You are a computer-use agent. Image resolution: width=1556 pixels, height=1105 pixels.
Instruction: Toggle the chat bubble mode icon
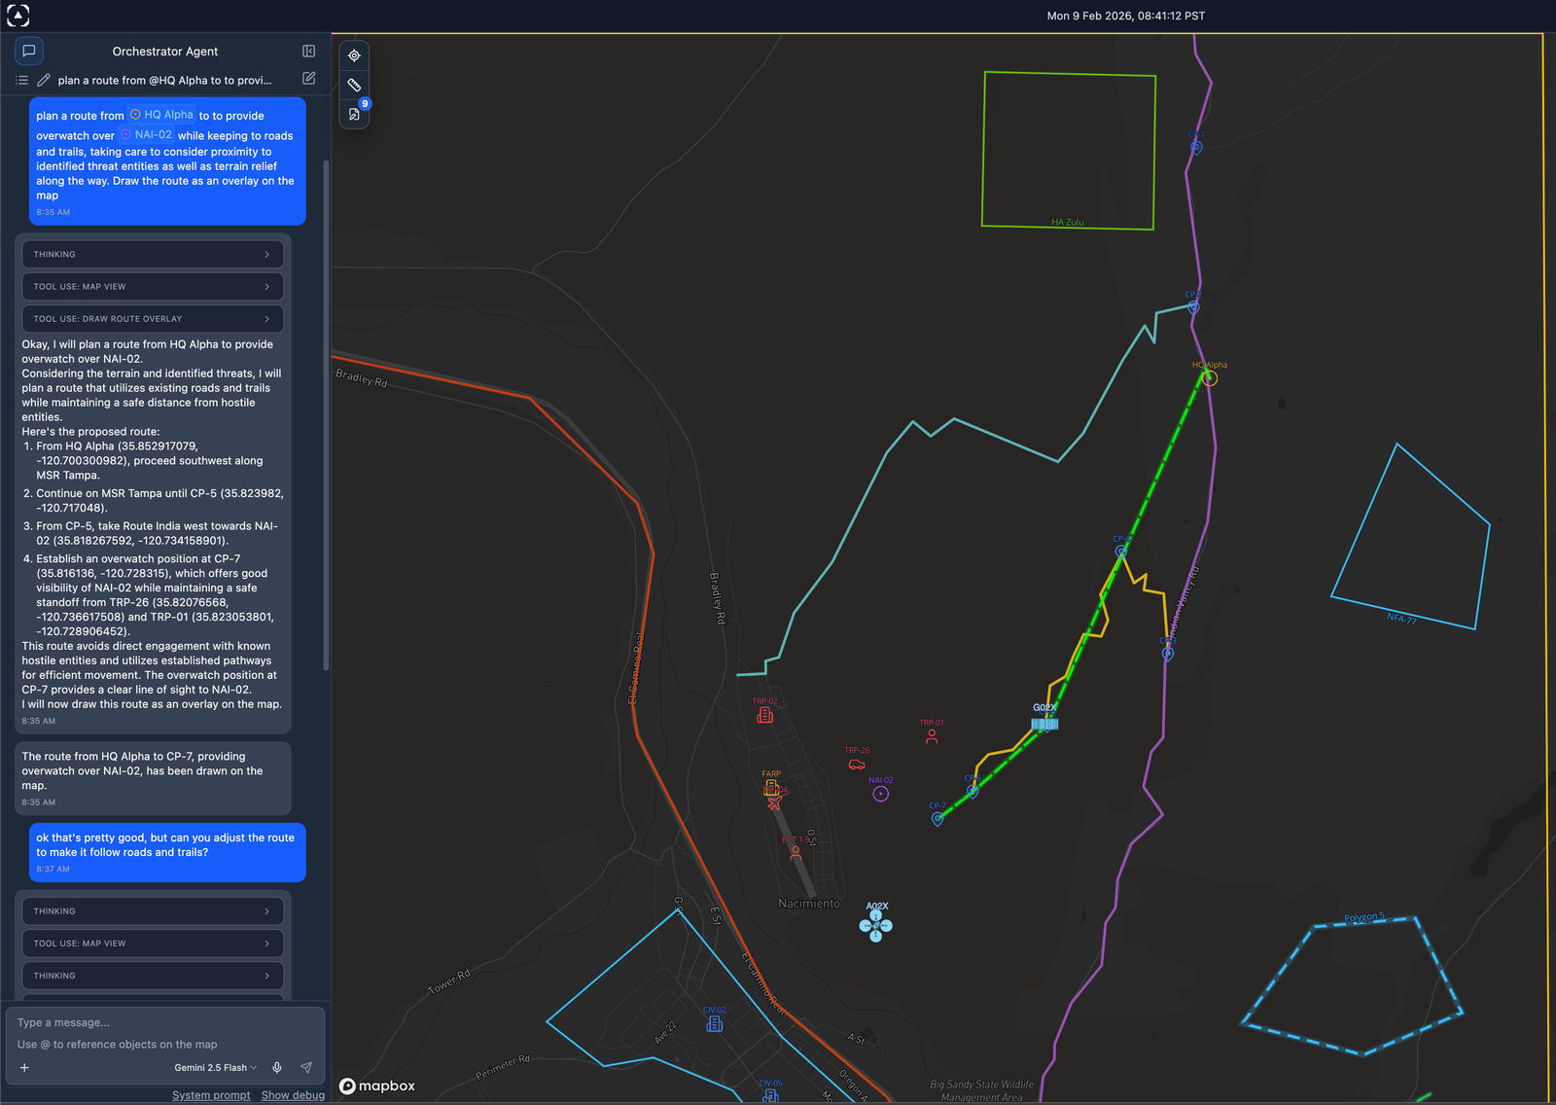click(28, 51)
